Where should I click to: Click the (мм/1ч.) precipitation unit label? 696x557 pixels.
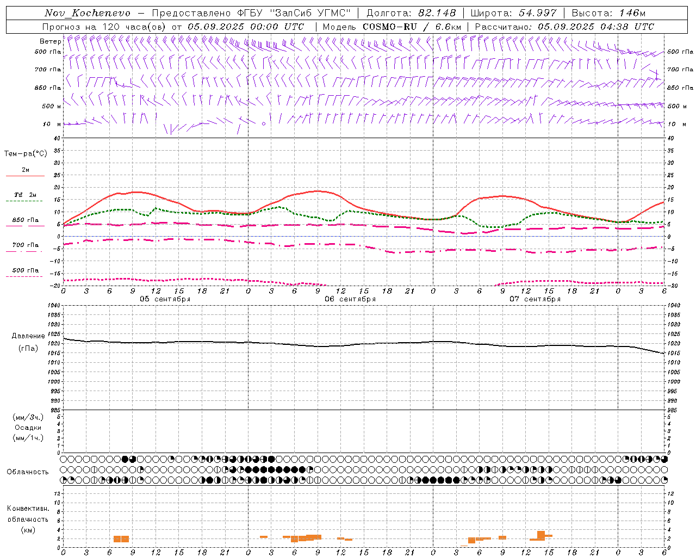click(28, 438)
